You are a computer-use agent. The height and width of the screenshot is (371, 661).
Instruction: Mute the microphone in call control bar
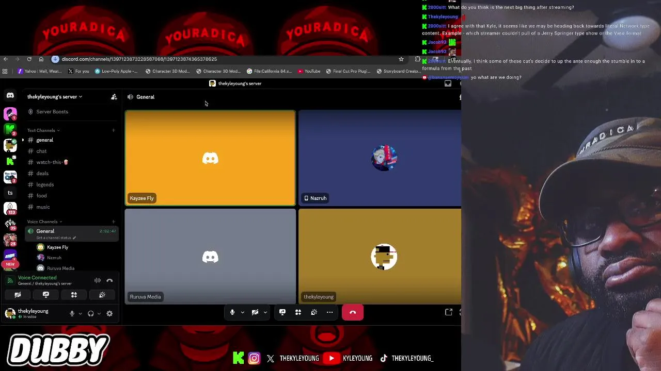point(232,312)
